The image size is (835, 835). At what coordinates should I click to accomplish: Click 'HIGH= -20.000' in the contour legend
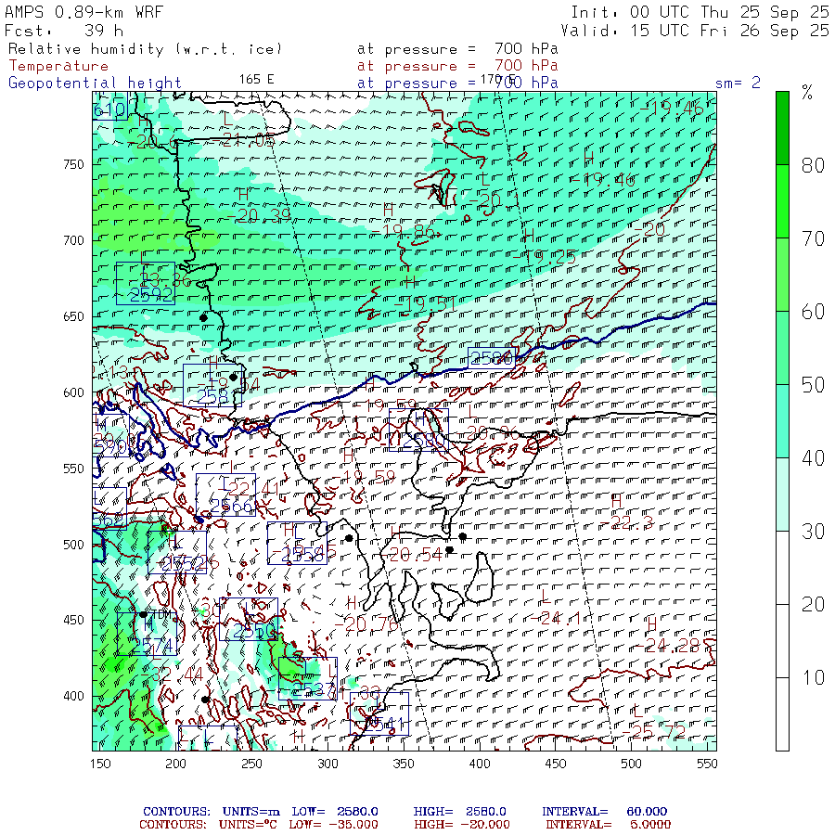pos(462,825)
